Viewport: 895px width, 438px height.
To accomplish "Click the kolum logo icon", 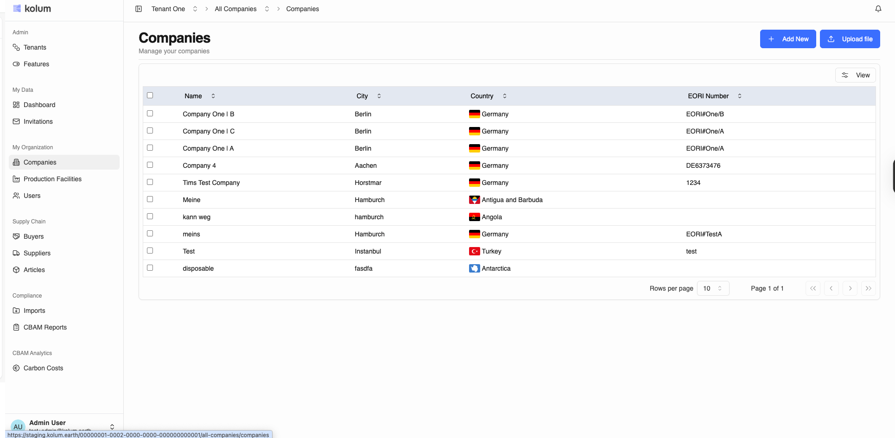I will pyautogui.click(x=17, y=8).
